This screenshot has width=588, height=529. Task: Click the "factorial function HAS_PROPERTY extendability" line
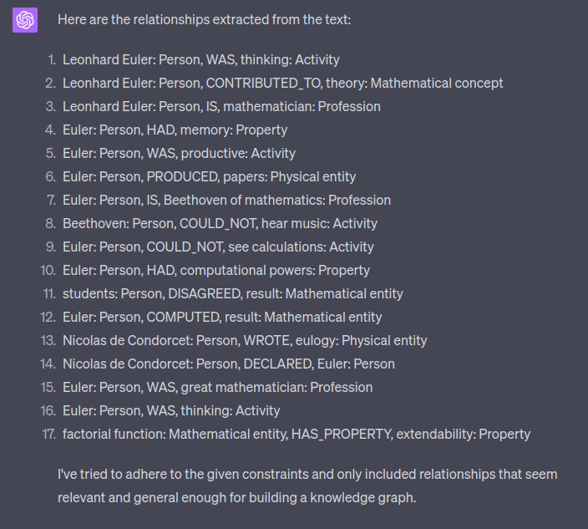296,434
